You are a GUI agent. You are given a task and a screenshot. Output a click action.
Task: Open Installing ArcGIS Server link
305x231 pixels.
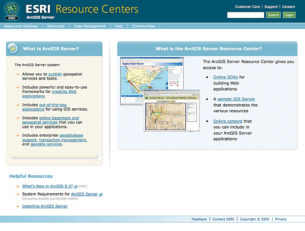click(45, 206)
